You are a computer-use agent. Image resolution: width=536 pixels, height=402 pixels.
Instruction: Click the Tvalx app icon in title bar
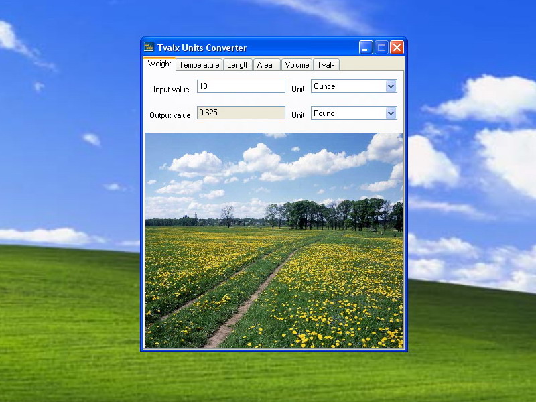point(149,46)
